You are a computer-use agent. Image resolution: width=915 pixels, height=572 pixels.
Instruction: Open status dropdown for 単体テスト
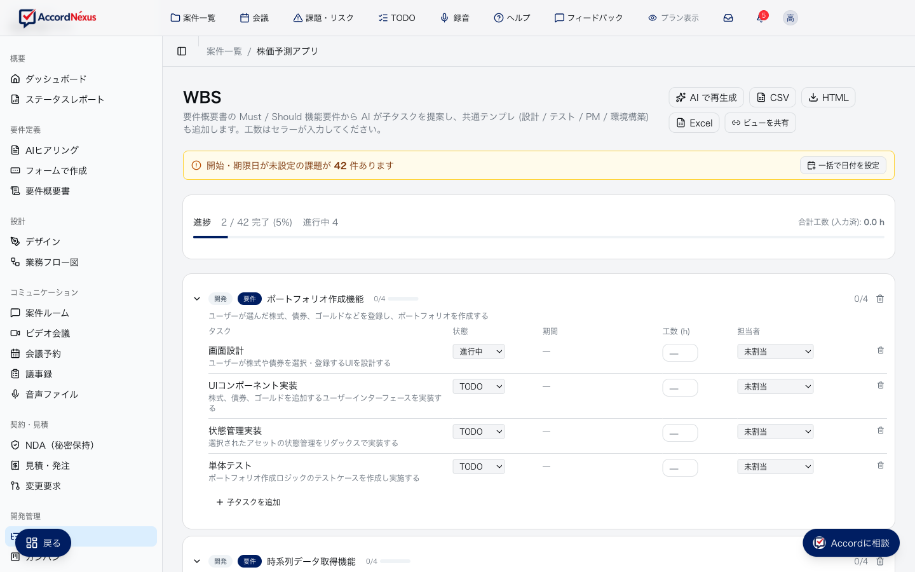(x=478, y=466)
